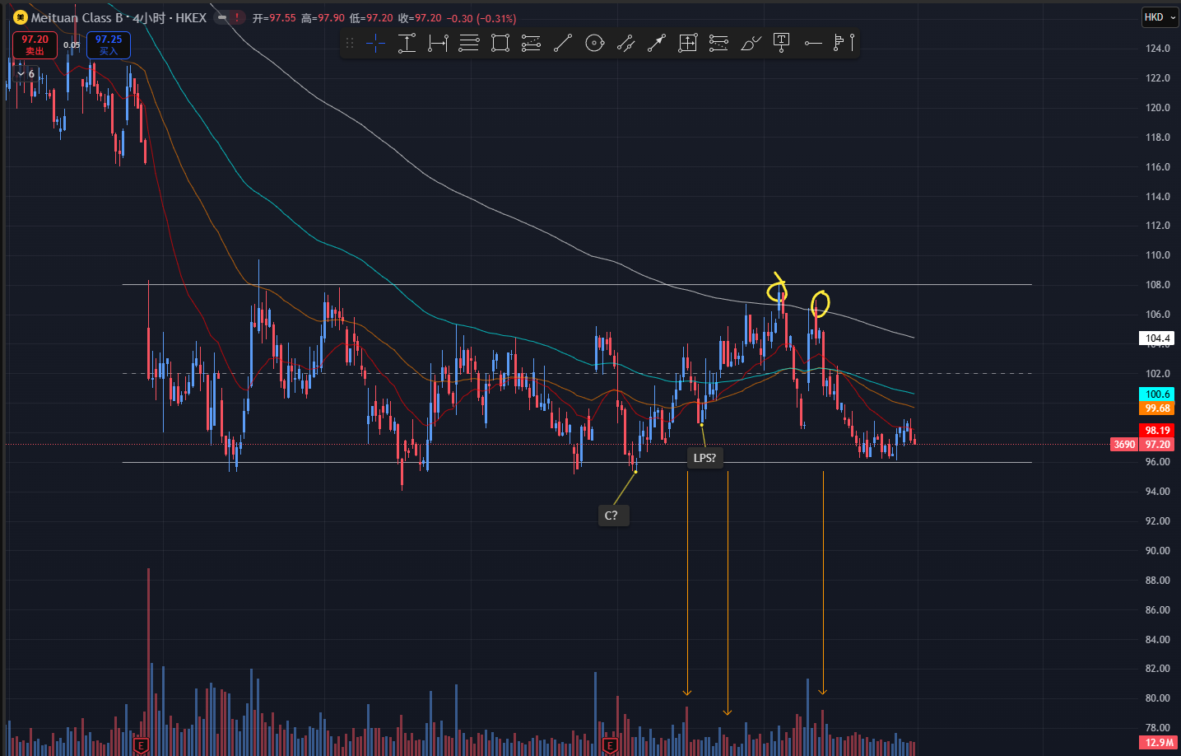Click the 开=97.55 open value

click(274, 18)
